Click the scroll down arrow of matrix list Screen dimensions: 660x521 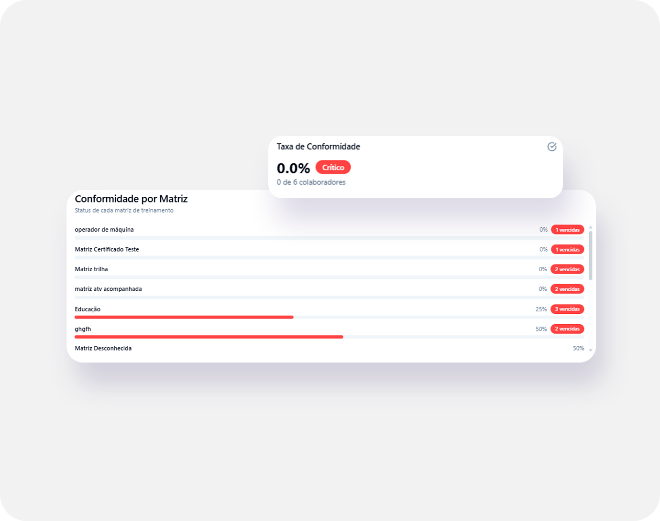[x=591, y=351]
